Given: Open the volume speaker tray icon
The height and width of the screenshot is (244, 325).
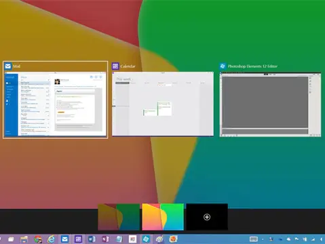Looking at the screenshot, I should pos(321,239).
